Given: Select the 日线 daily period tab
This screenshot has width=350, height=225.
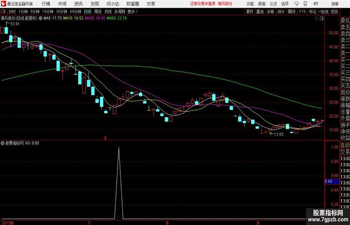Looking at the screenshot, I should point(87,12).
